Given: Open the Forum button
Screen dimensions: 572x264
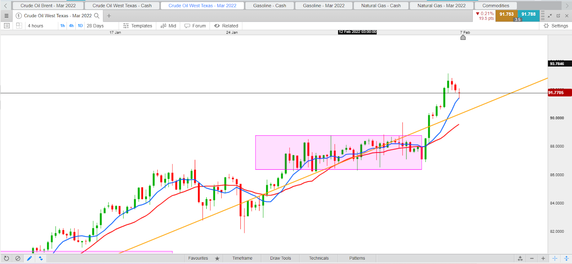Looking at the screenshot, I should [195, 26].
